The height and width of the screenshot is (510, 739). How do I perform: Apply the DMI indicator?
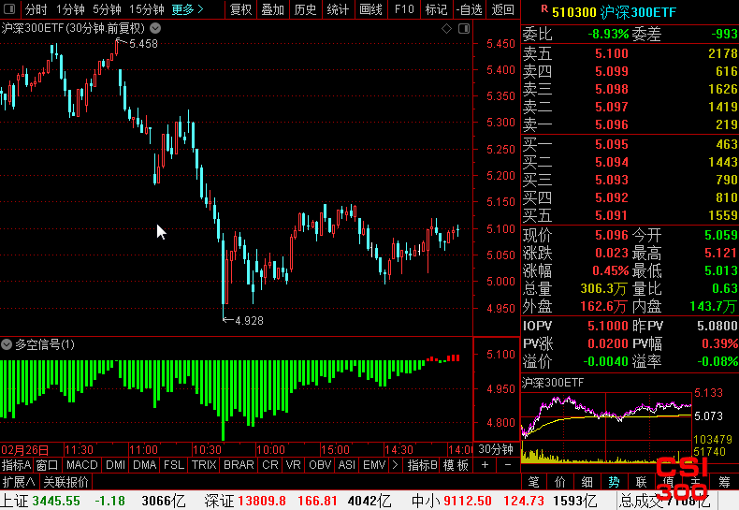click(115, 465)
